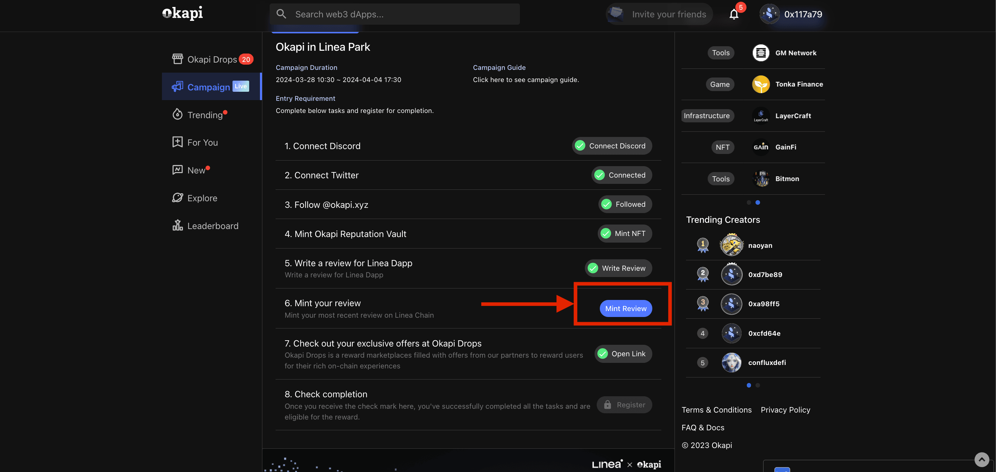Click the '8. Check completion' heading
The width and height of the screenshot is (996, 472).
[326, 394]
